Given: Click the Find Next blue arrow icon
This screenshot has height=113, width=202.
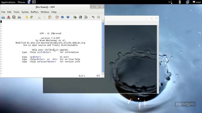Looking at the screenshot, I should tap(62, 17).
